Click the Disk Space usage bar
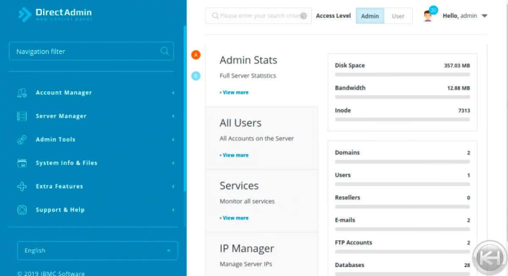This screenshot has height=276, width=508. (x=402, y=74)
